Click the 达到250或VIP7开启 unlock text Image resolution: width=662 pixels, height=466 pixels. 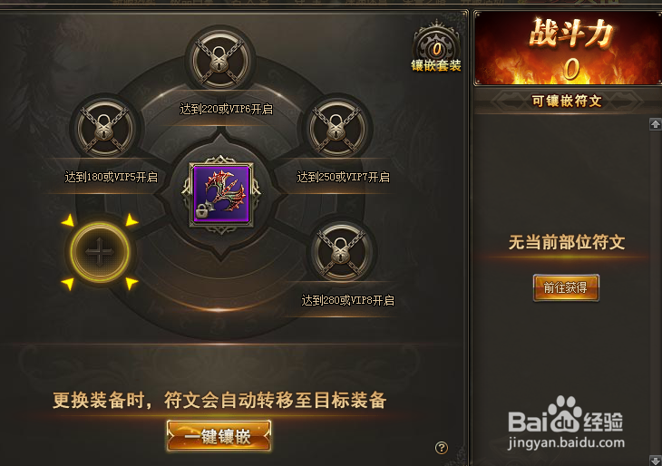[344, 177]
